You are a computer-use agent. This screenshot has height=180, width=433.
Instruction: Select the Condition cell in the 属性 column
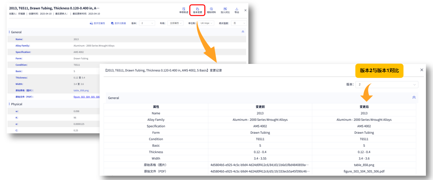156,139
